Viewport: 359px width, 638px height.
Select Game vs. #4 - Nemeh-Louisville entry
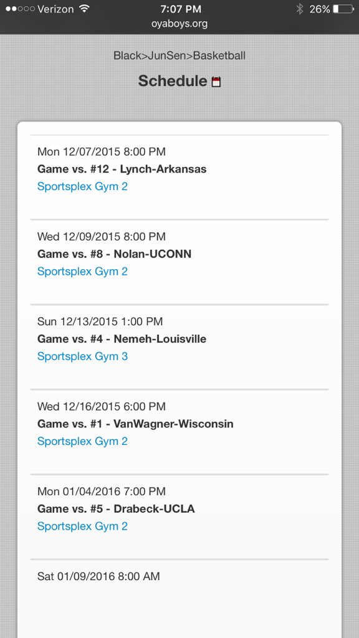point(122,339)
